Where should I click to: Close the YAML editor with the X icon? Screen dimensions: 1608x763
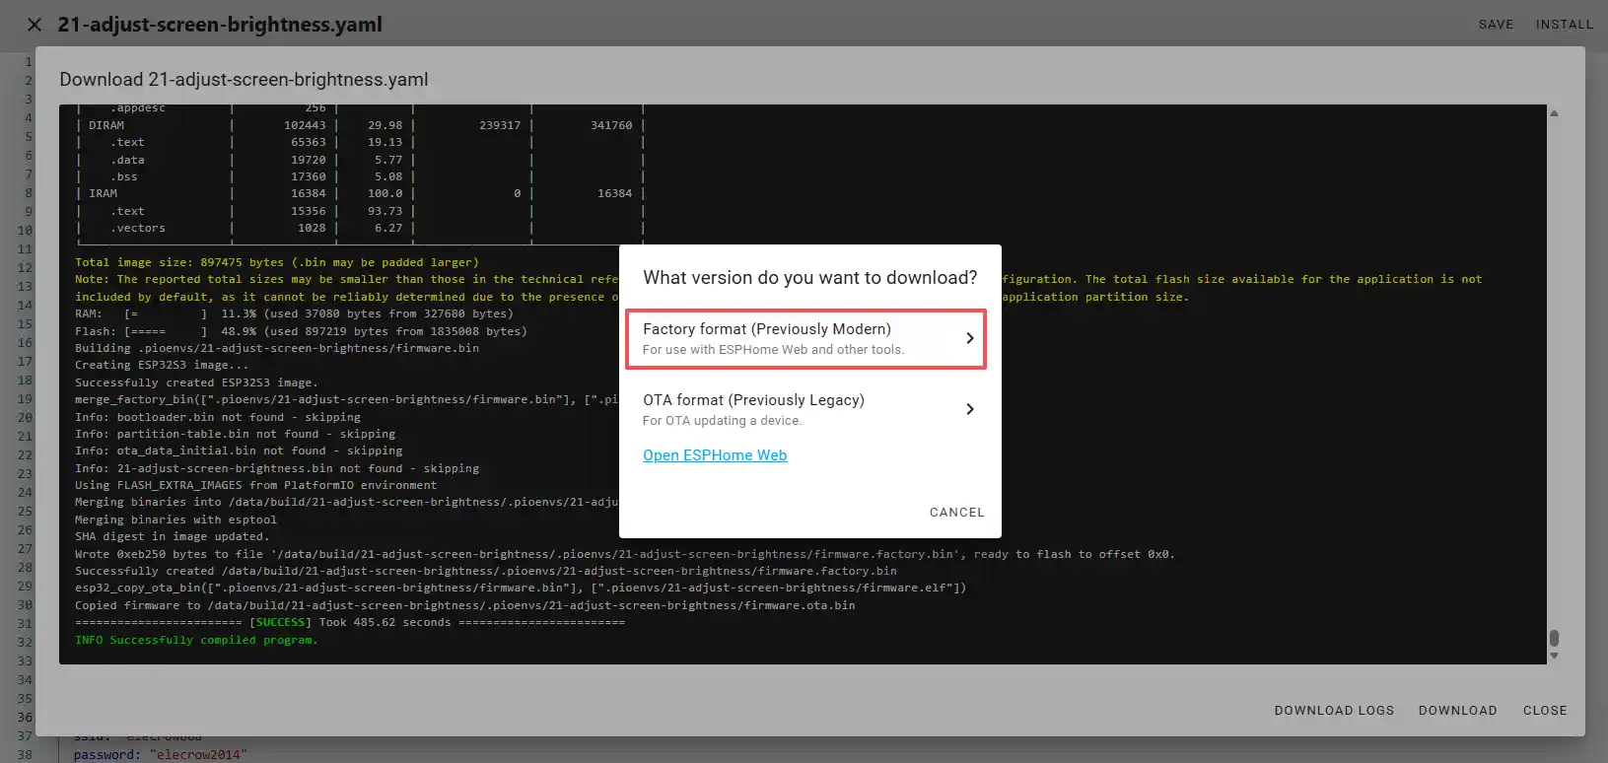tap(35, 25)
